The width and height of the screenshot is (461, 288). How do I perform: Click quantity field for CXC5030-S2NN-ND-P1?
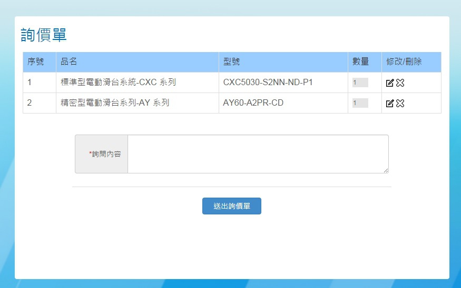coord(360,83)
